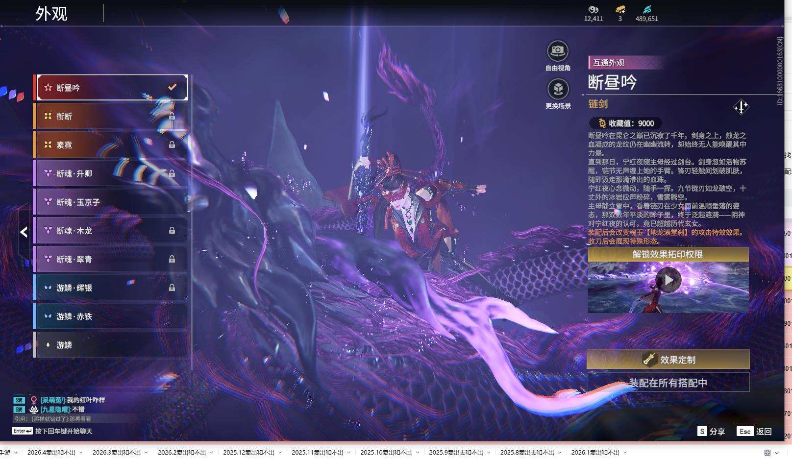This screenshot has width=792, height=460.
Task: Select the 断魂·翠青 skin row
Action: tap(111, 259)
